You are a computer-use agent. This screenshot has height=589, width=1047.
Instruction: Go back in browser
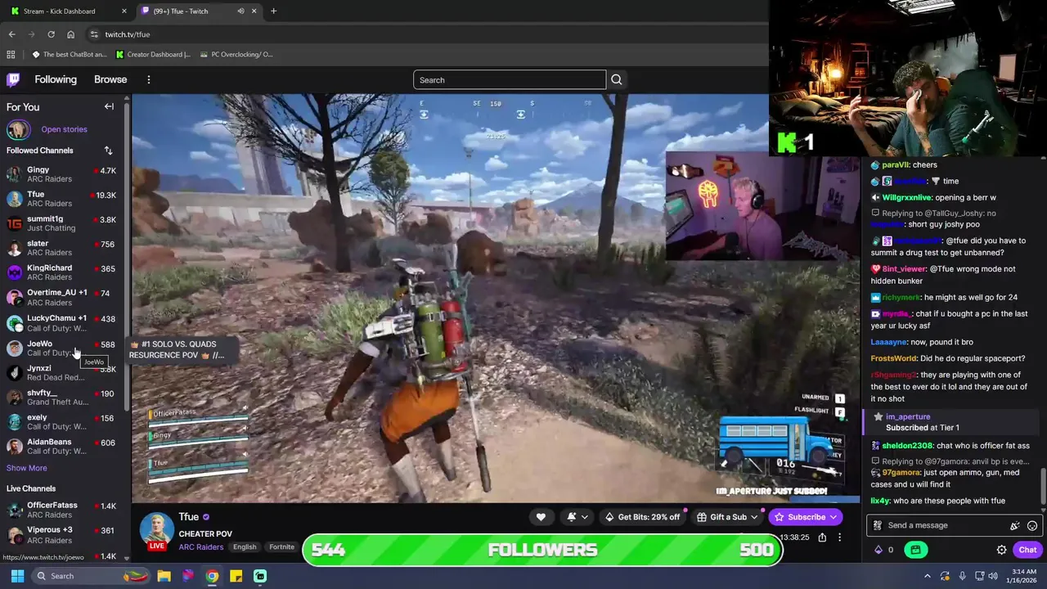coord(11,34)
